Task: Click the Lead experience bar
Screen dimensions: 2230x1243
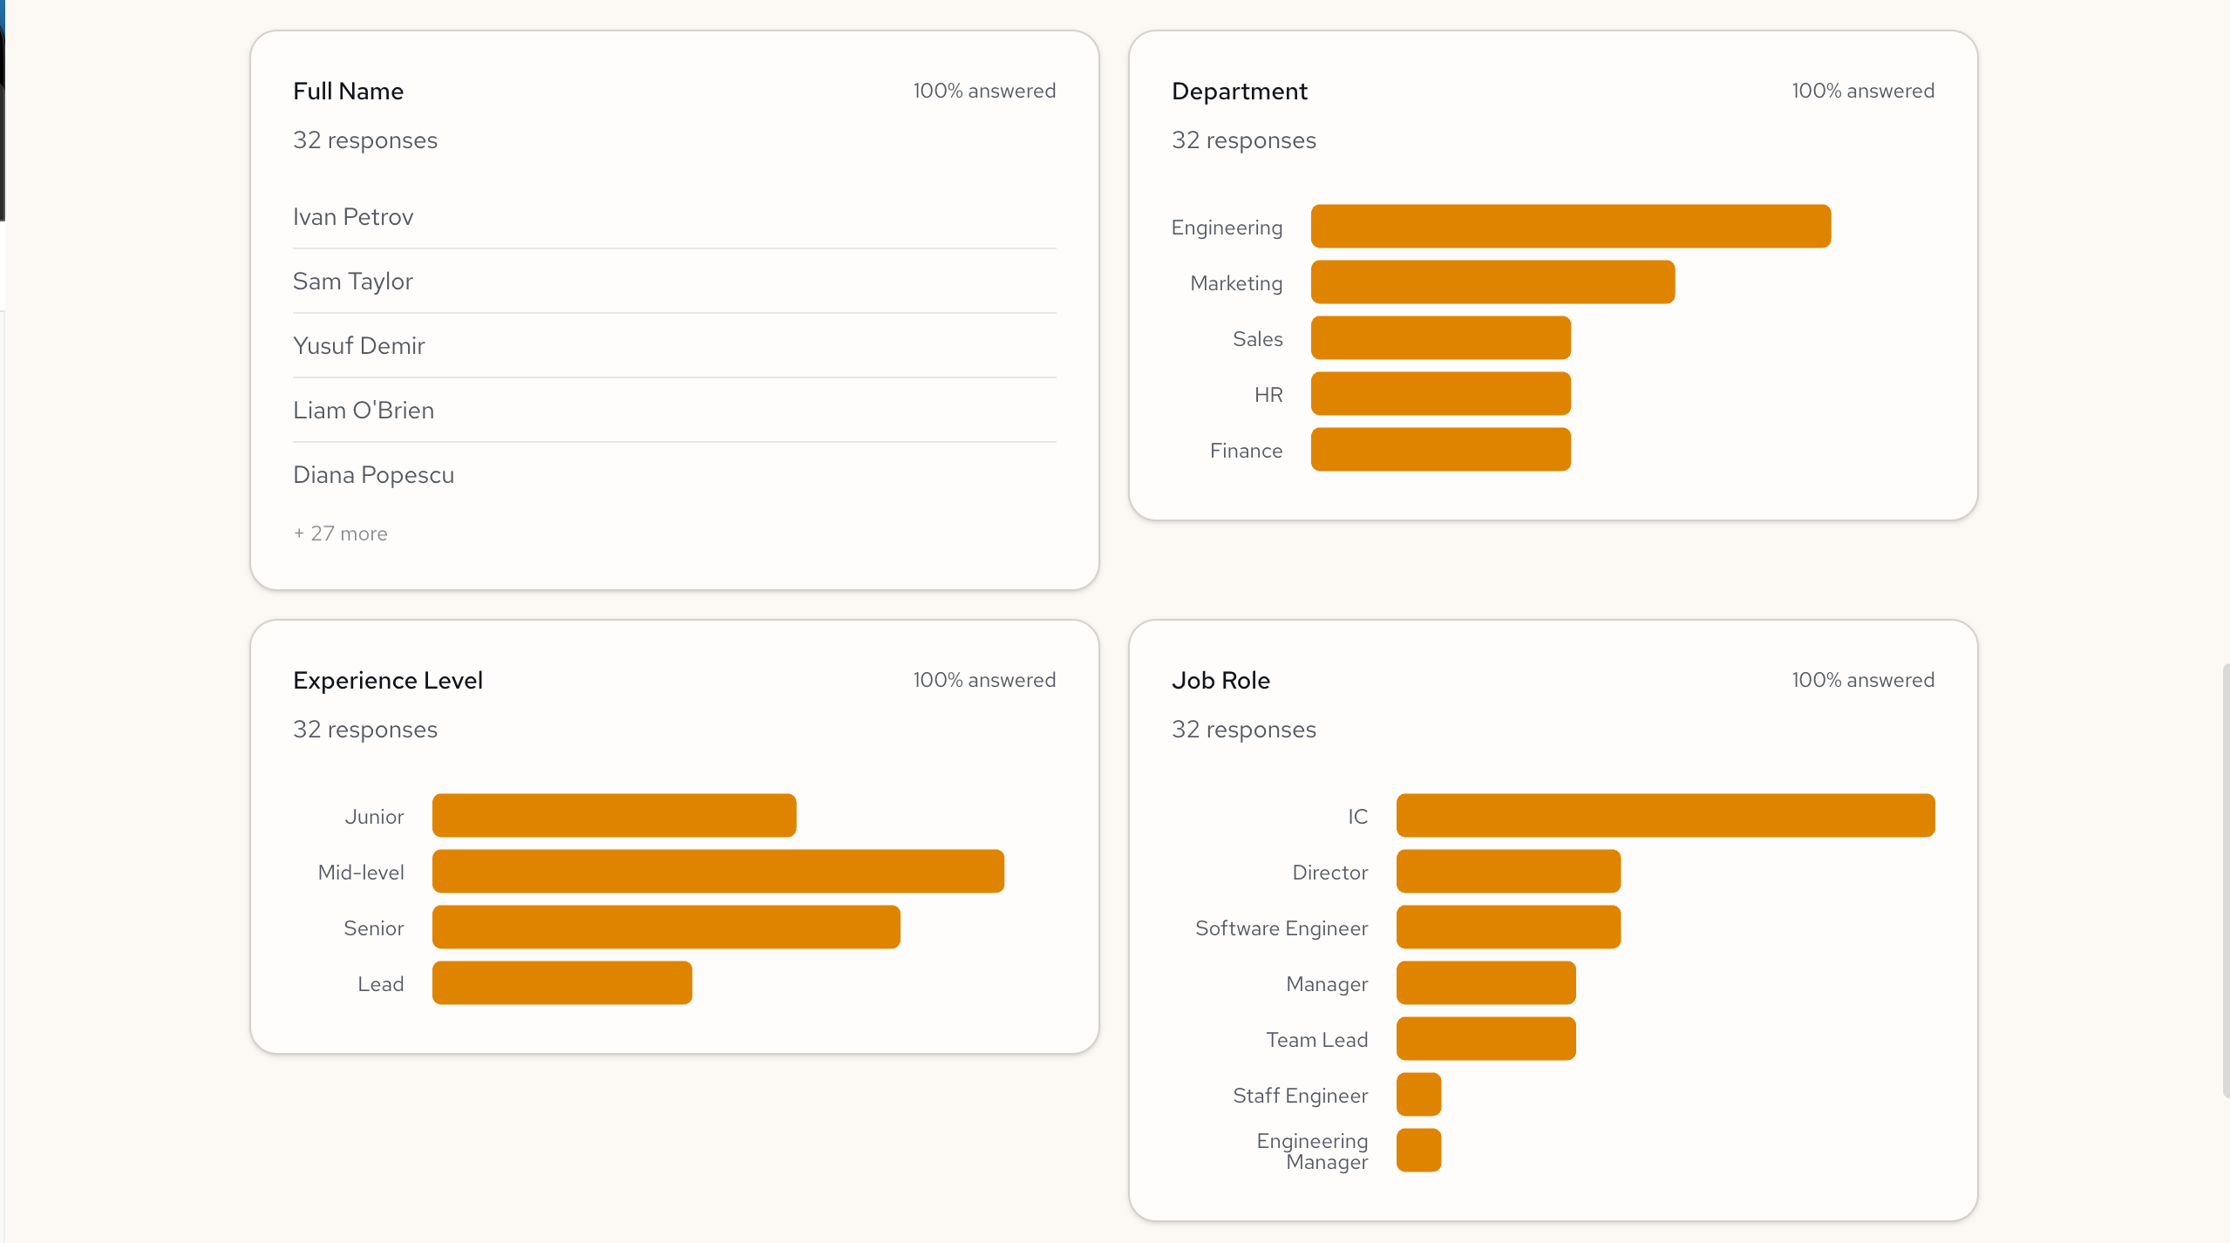Action: 561,983
